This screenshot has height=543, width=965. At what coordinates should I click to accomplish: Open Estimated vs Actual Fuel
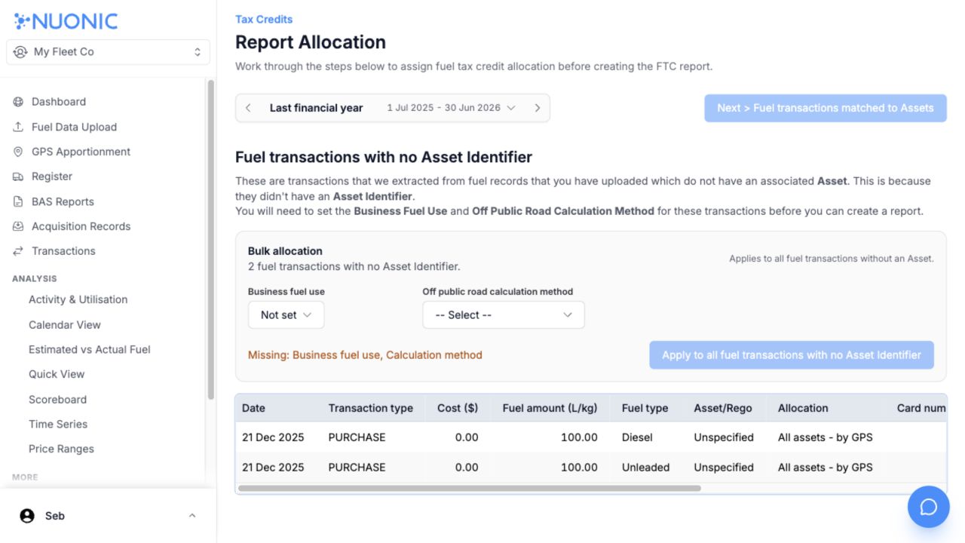(x=90, y=349)
